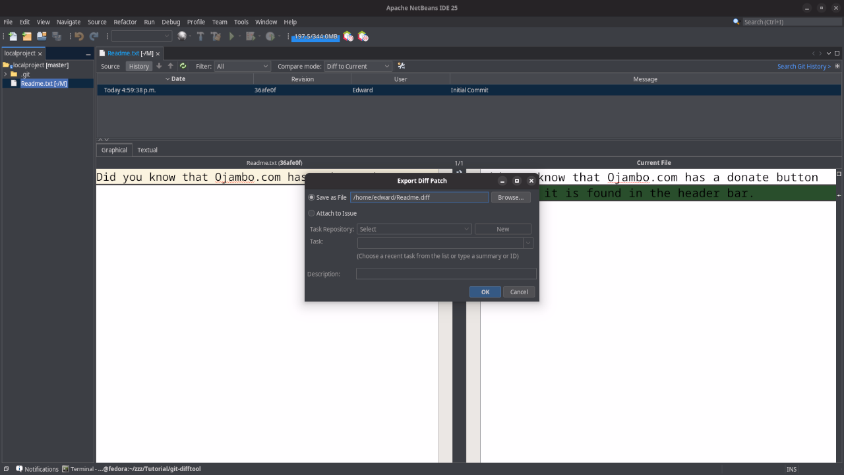Viewport: 844px width, 475px height.
Task: Click the settings icon beside Compare mode
Action: (x=401, y=66)
